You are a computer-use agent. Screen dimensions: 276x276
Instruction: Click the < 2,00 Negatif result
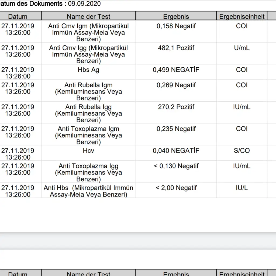pos(176,188)
